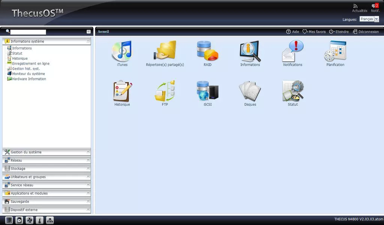
Task: Open the RAID management icon
Action: pyautogui.click(x=207, y=52)
